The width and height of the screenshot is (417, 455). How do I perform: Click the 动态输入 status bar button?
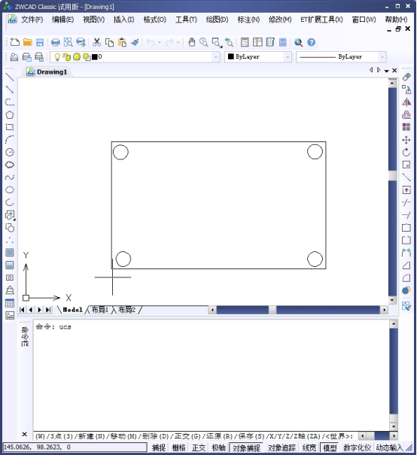click(x=389, y=447)
